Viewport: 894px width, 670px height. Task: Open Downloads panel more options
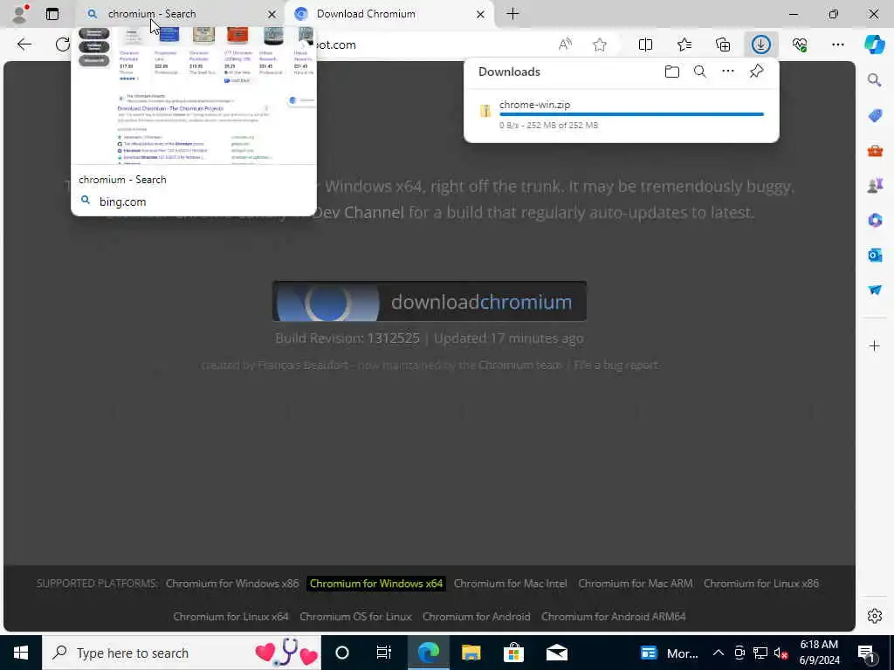tap(727, 72)
